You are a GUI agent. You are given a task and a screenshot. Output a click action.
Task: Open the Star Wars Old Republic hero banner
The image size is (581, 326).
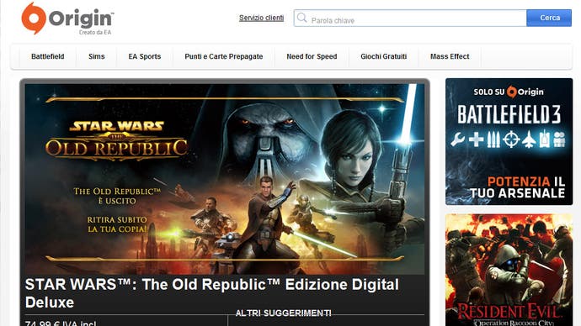pyautogui.click(x=225, y=179)
